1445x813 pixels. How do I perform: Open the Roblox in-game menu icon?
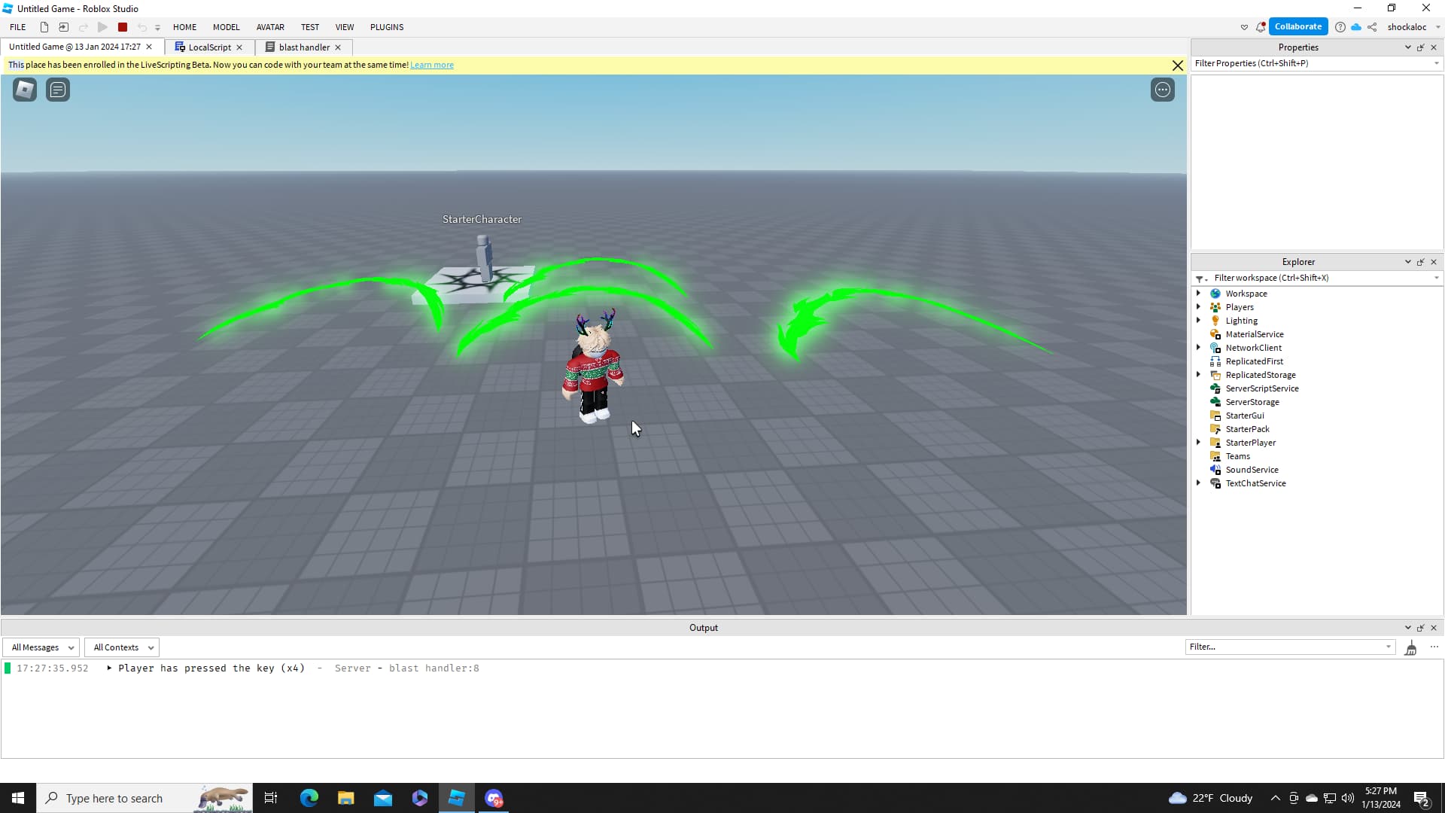(x=25, y=90)
